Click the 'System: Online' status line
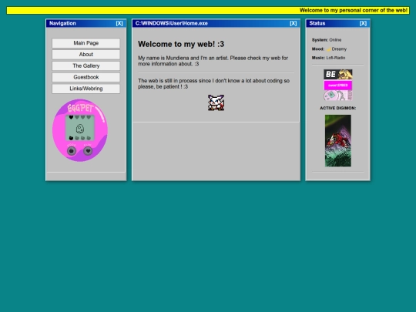416x312 pixels. pyautogui.click(x=327, y=40)
